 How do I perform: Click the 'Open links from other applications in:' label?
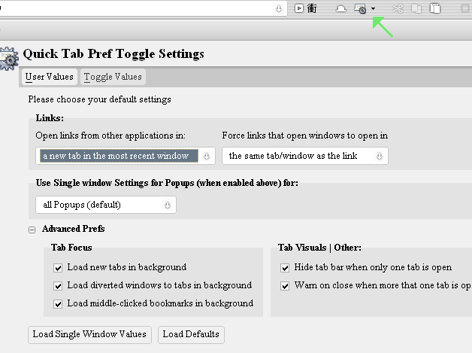coord(110,135)
